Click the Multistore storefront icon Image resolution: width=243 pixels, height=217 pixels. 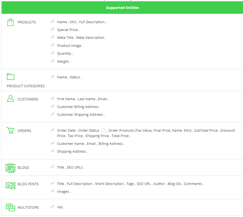click(11, 207)
